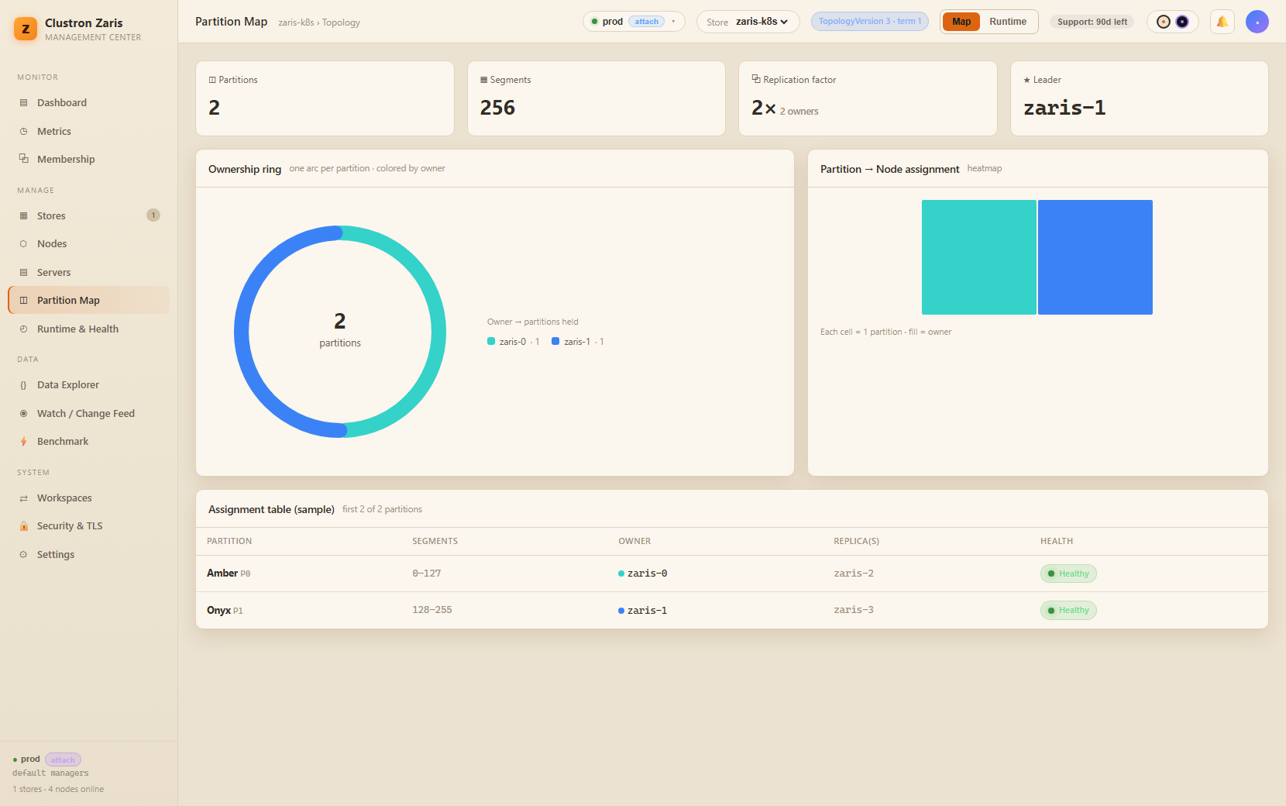This screenshot has width=1286, height=806.
Task: Click the Onyx P1 partition row
Action: click(x=732, y=611)
